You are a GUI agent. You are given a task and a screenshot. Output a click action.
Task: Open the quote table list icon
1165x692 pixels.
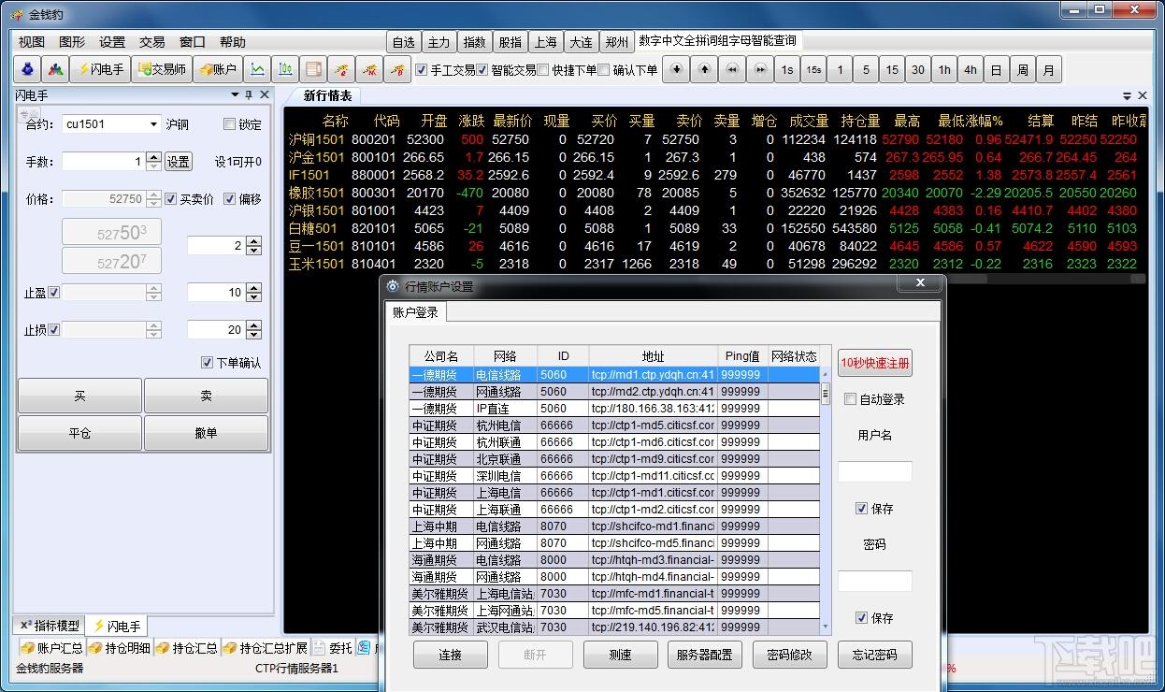coord(313,69)
